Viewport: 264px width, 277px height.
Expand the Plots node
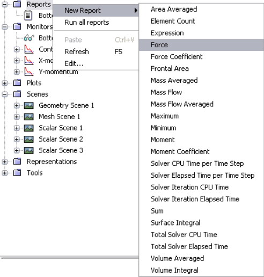[4, 83]
